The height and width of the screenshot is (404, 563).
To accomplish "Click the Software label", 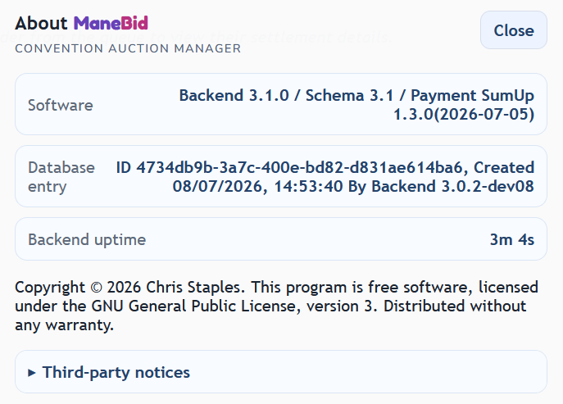I will click(x=61, y=105).
